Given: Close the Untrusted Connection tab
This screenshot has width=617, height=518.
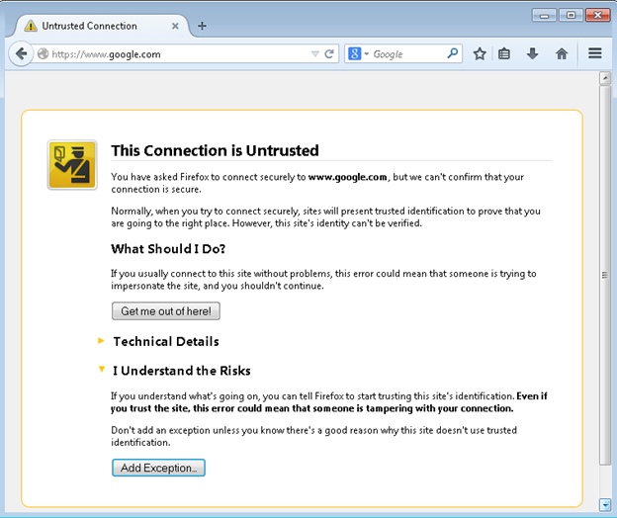Looking at the screenshot, I should [175, 26].
